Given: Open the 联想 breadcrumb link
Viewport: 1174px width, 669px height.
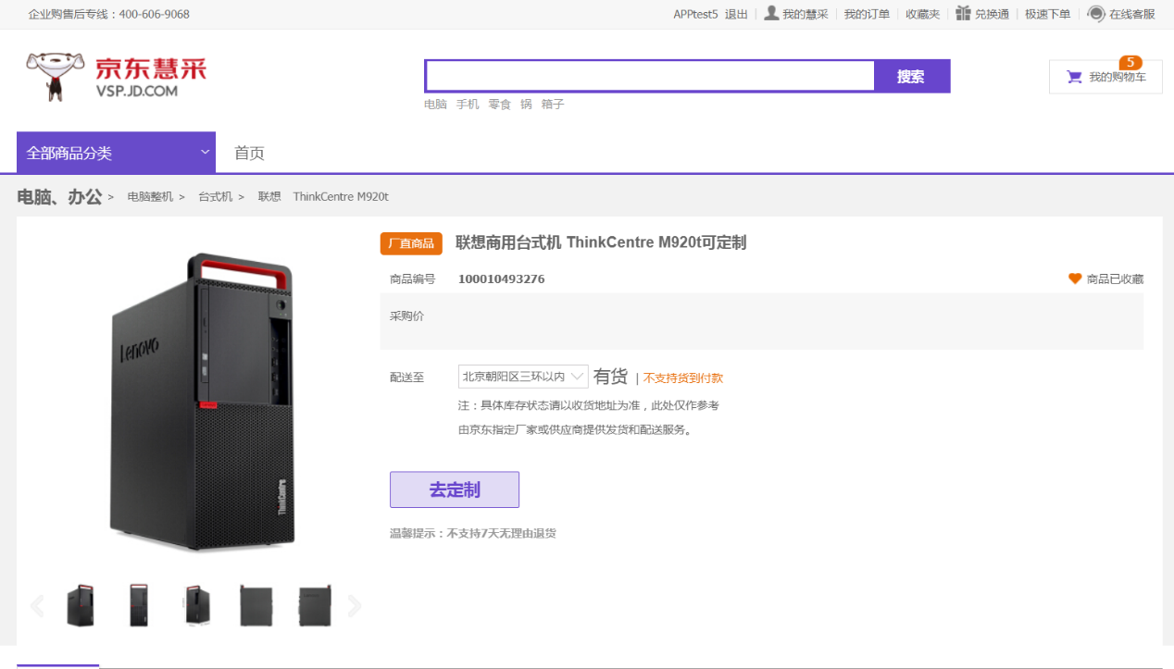Looking at the screenshot, I should click(269, 197).
